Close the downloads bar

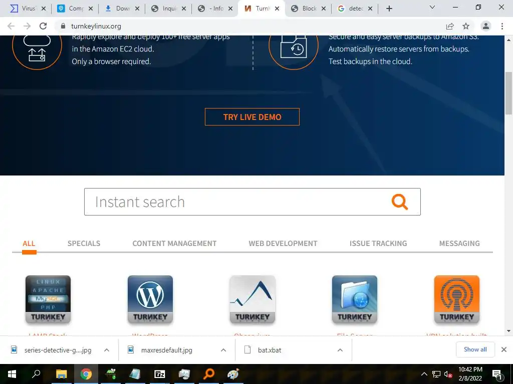tap(504, 349)
